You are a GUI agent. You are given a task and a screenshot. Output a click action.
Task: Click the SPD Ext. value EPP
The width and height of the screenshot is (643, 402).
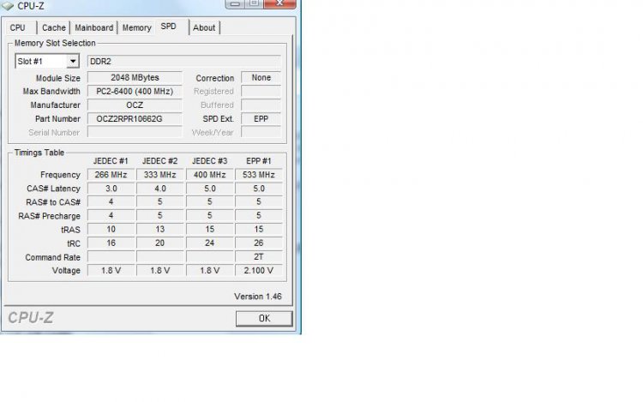point(261,119)
